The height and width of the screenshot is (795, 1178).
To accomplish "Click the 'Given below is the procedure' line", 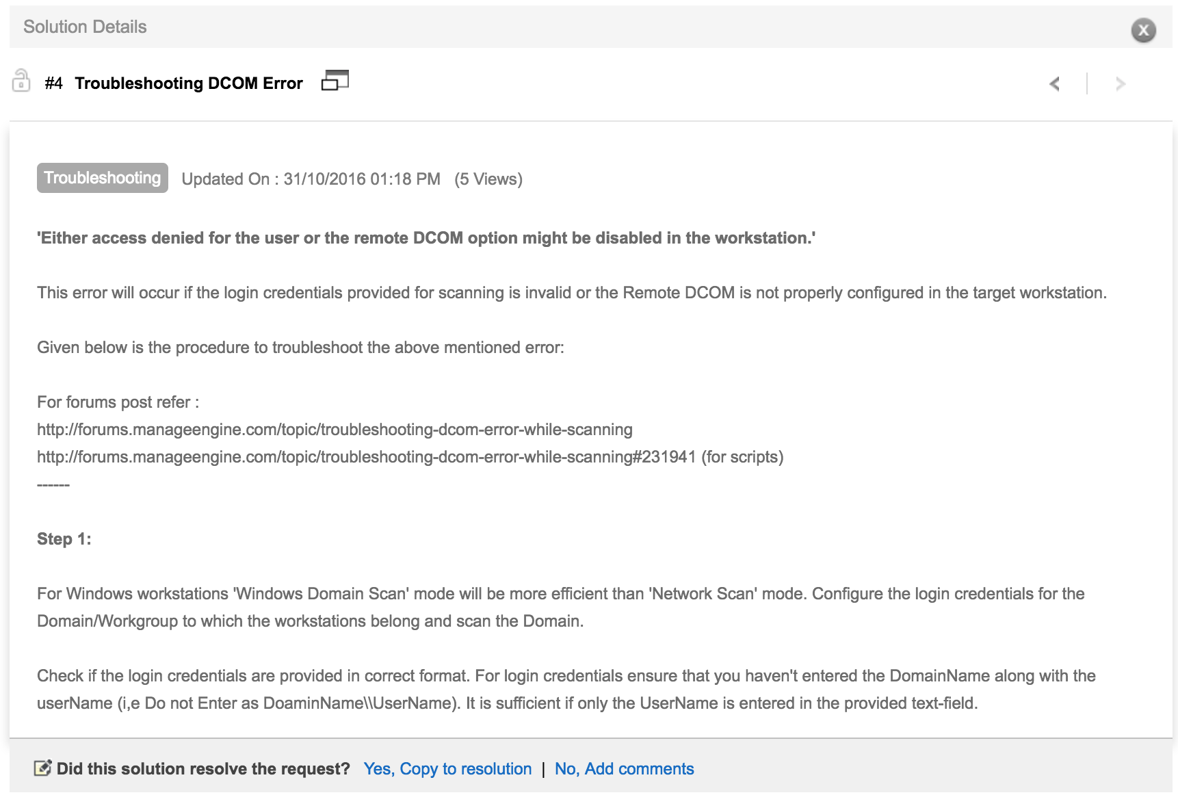I will click(x=300, y=348).
